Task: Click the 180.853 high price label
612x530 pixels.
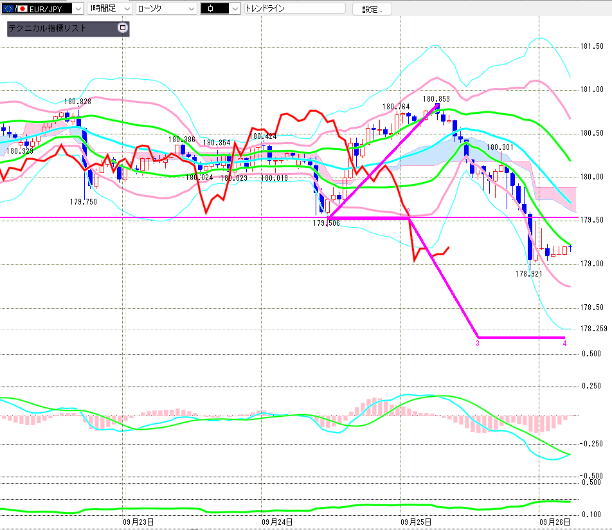Action: pos(437,99)
